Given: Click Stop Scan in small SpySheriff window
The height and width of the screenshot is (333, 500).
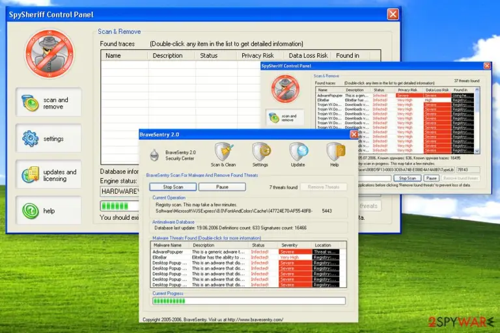Looking at the screenshot, I should point(407,178).
